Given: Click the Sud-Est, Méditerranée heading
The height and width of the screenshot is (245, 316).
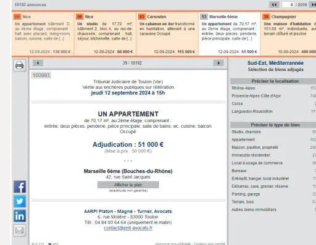Looking at the screenshot, I should pos(275,63).
